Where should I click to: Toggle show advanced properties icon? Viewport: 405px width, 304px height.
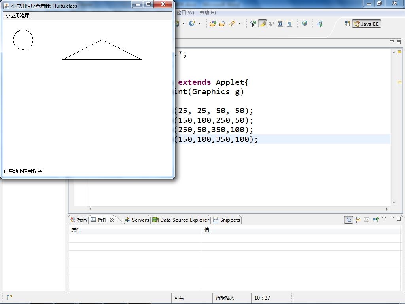point(358,220)
